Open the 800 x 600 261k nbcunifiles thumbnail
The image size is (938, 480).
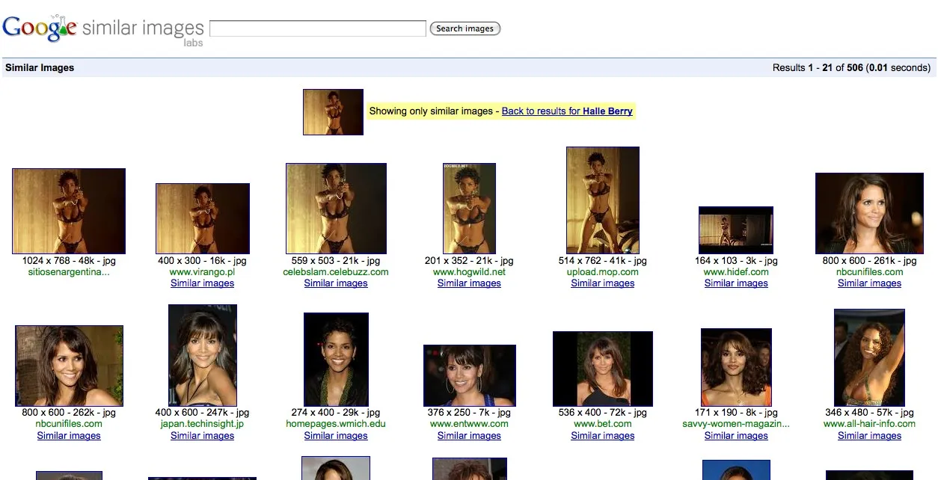tap(869, 213)
